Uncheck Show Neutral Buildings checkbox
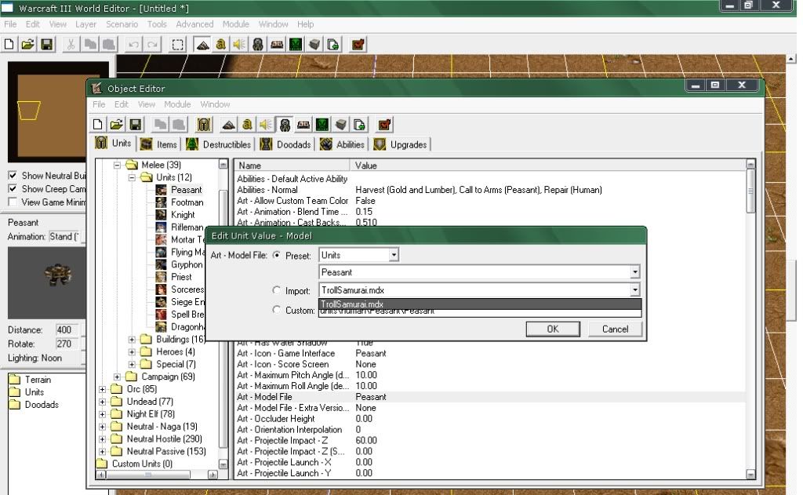This screenshot has height=495, width=803. point(13,176)
